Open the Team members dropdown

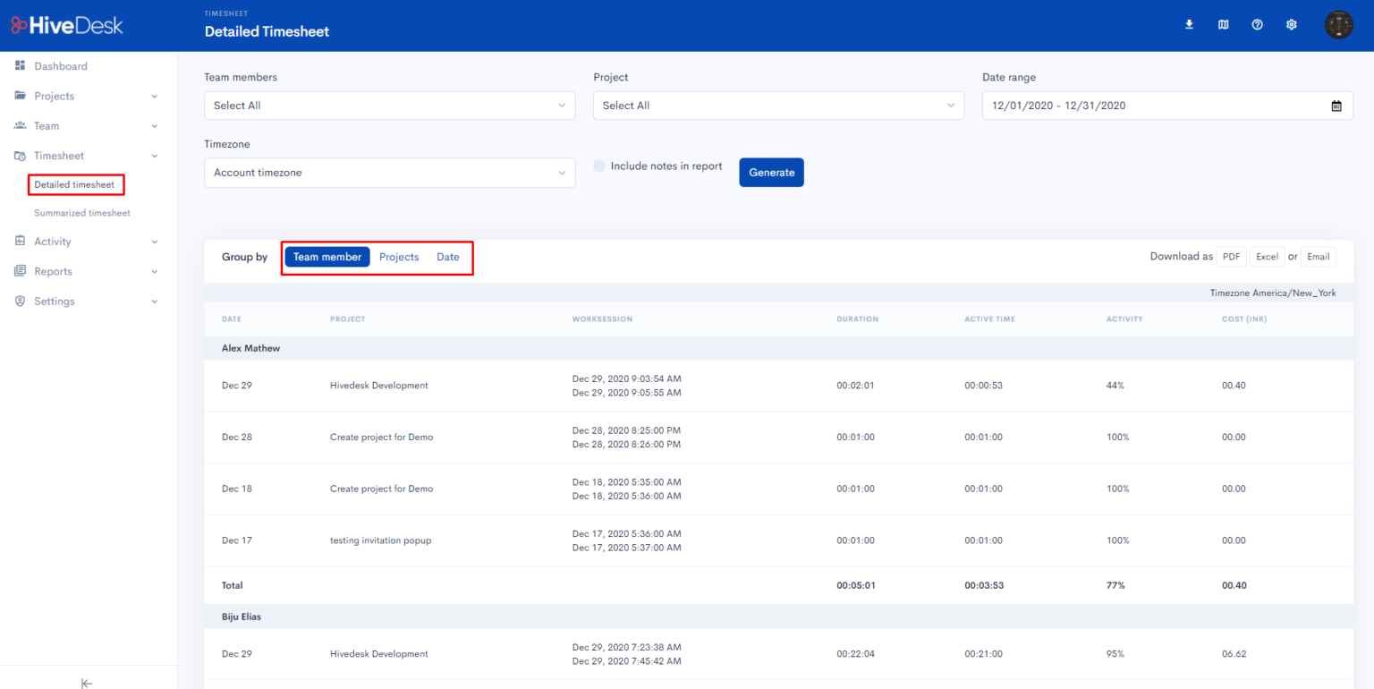389,105
